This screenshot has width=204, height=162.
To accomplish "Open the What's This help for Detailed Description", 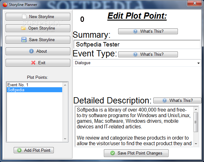I will click(x=177, y=100).
